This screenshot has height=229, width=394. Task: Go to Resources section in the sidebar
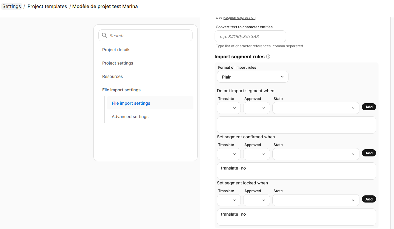(x=112, y=76)
